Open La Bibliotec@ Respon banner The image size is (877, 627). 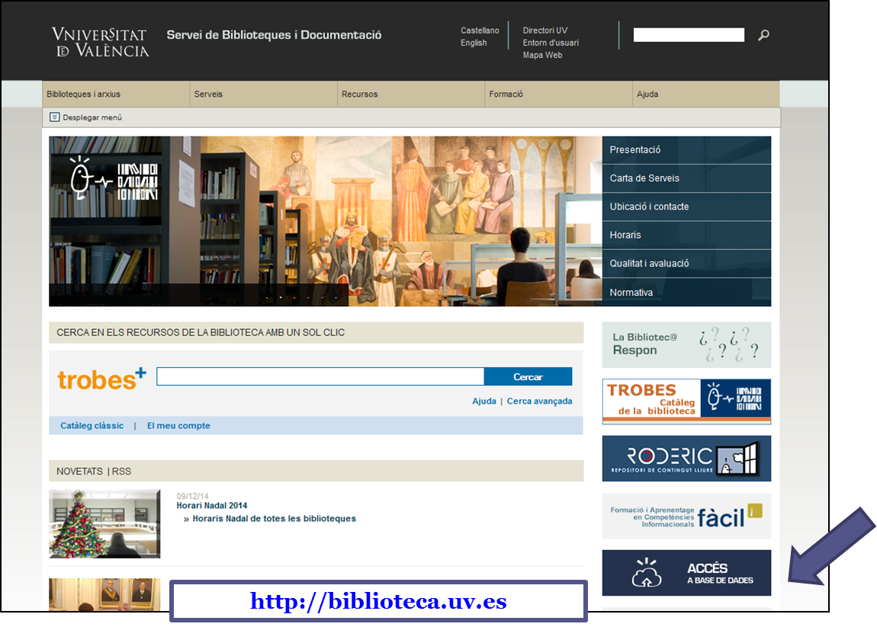686,344
